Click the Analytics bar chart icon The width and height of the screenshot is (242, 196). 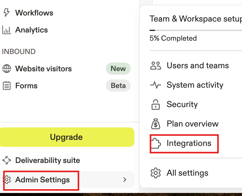[x=6, y=30]
